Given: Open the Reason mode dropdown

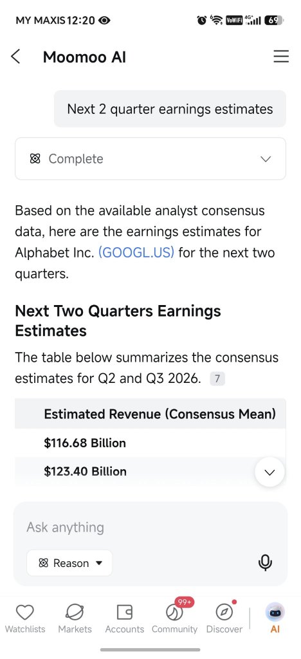Looking at the screenshot, I should [x=69, y=563].
